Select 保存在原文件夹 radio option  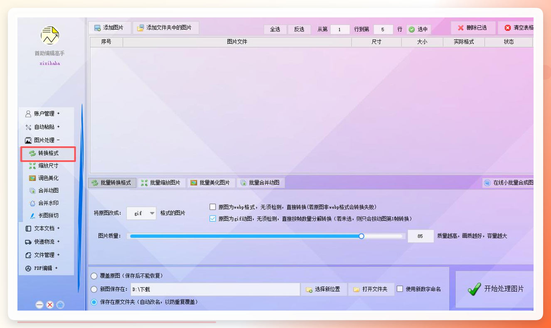pyautogui.click(x=94, y=302)
